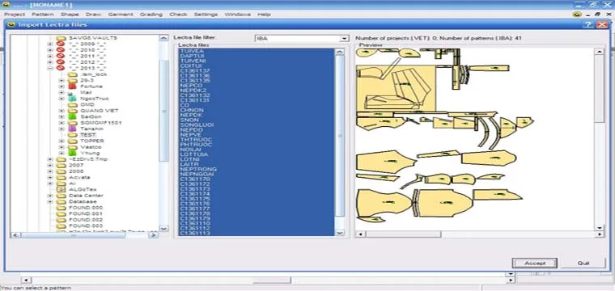Select file SONGLUOI in Lectra files list
Image resolution: width=615 pixels, height=291 pixels.
pyautogui.click(x=197, y=125)
